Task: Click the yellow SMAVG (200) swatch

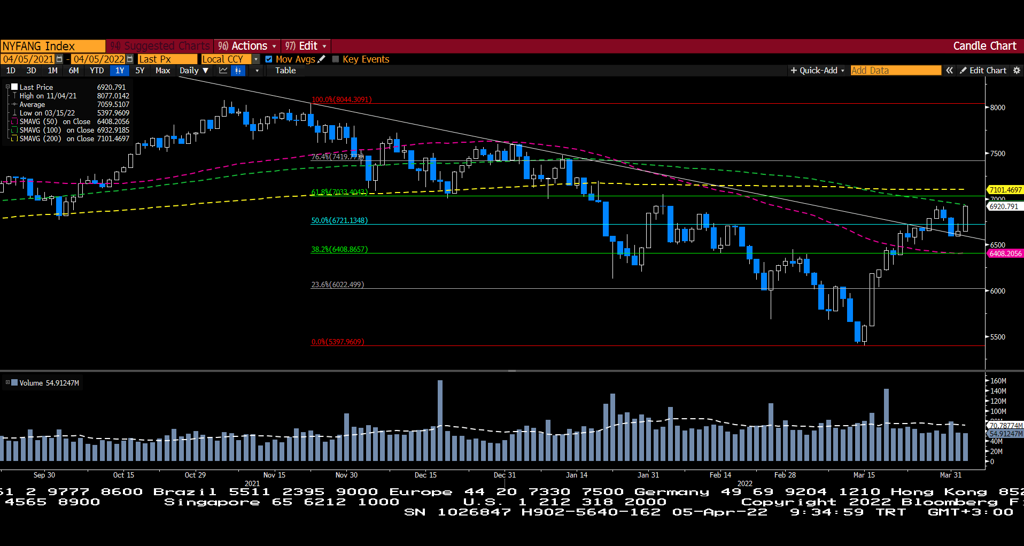Action: [15, 139]
